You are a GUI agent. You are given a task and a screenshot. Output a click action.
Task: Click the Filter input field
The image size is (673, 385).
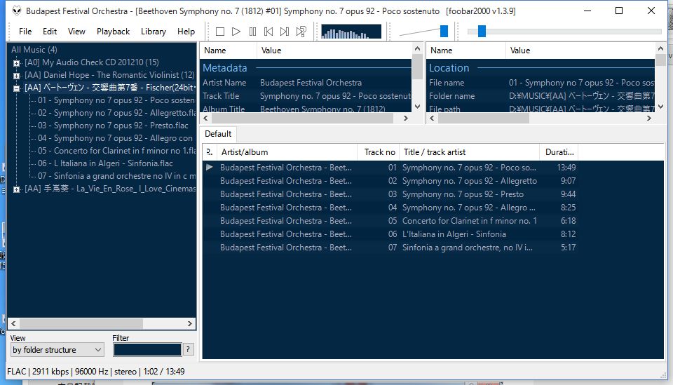click(x=147, y=350)
